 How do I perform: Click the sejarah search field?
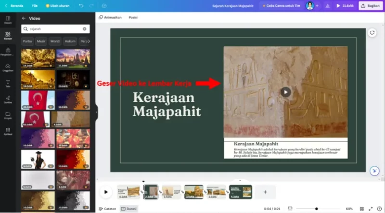[x=55, y=29]
